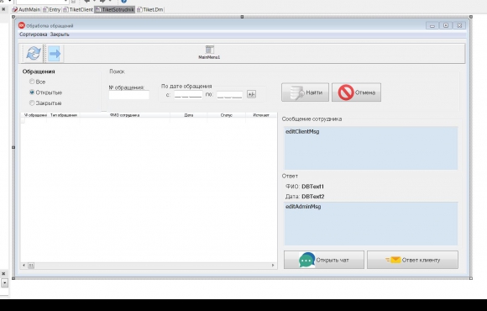Click Ответ клиенту envelope button

pos(412,260)
